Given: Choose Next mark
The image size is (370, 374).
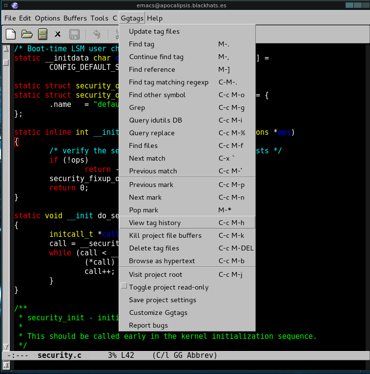Looking at the screenshot, I should [x=187, y=197].
